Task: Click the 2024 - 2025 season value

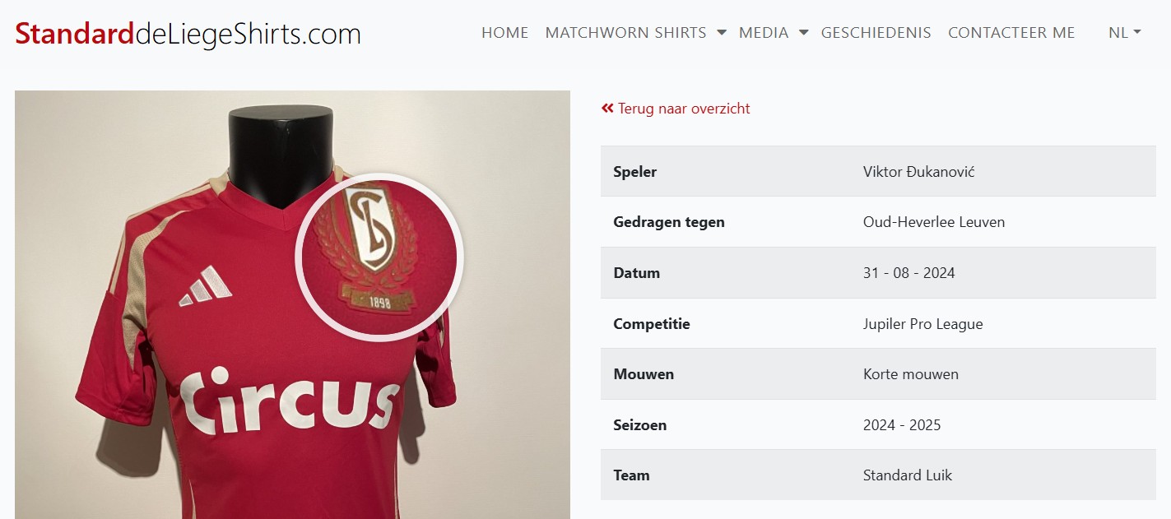Action: [x=902, y=425]
